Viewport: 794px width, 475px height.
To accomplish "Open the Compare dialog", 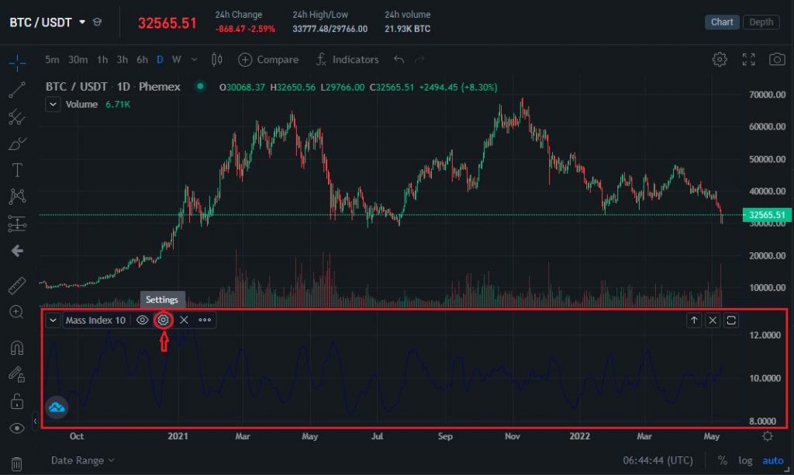I will [x=268, y=59].
